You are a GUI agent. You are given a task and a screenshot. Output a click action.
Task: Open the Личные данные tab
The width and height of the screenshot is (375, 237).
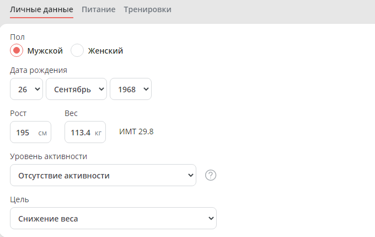tap(41, 9)
